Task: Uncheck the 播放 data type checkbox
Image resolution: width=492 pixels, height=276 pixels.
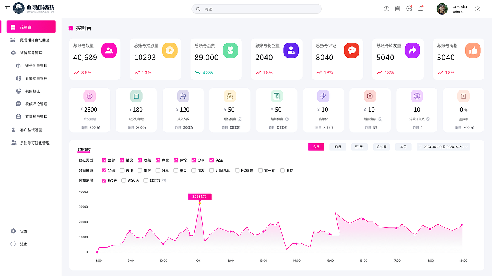Action: point(122,160)
